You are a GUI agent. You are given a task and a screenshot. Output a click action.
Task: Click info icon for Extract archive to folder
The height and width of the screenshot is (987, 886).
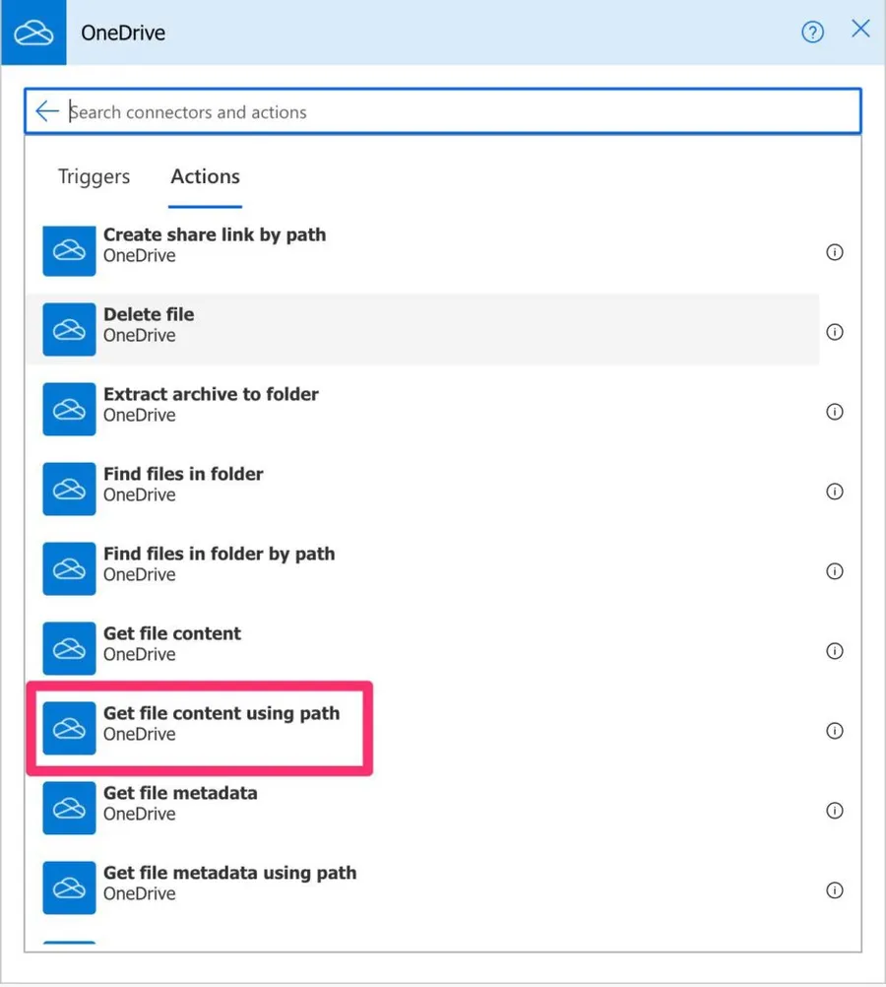(x=835, y=412)
